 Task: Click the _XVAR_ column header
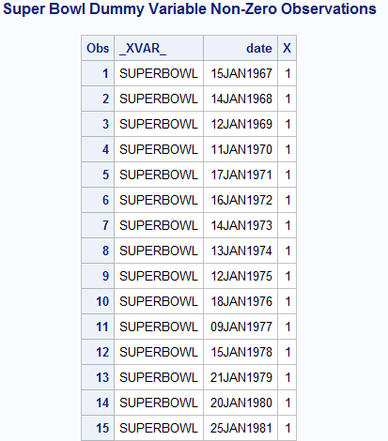(x=159, y=48)
